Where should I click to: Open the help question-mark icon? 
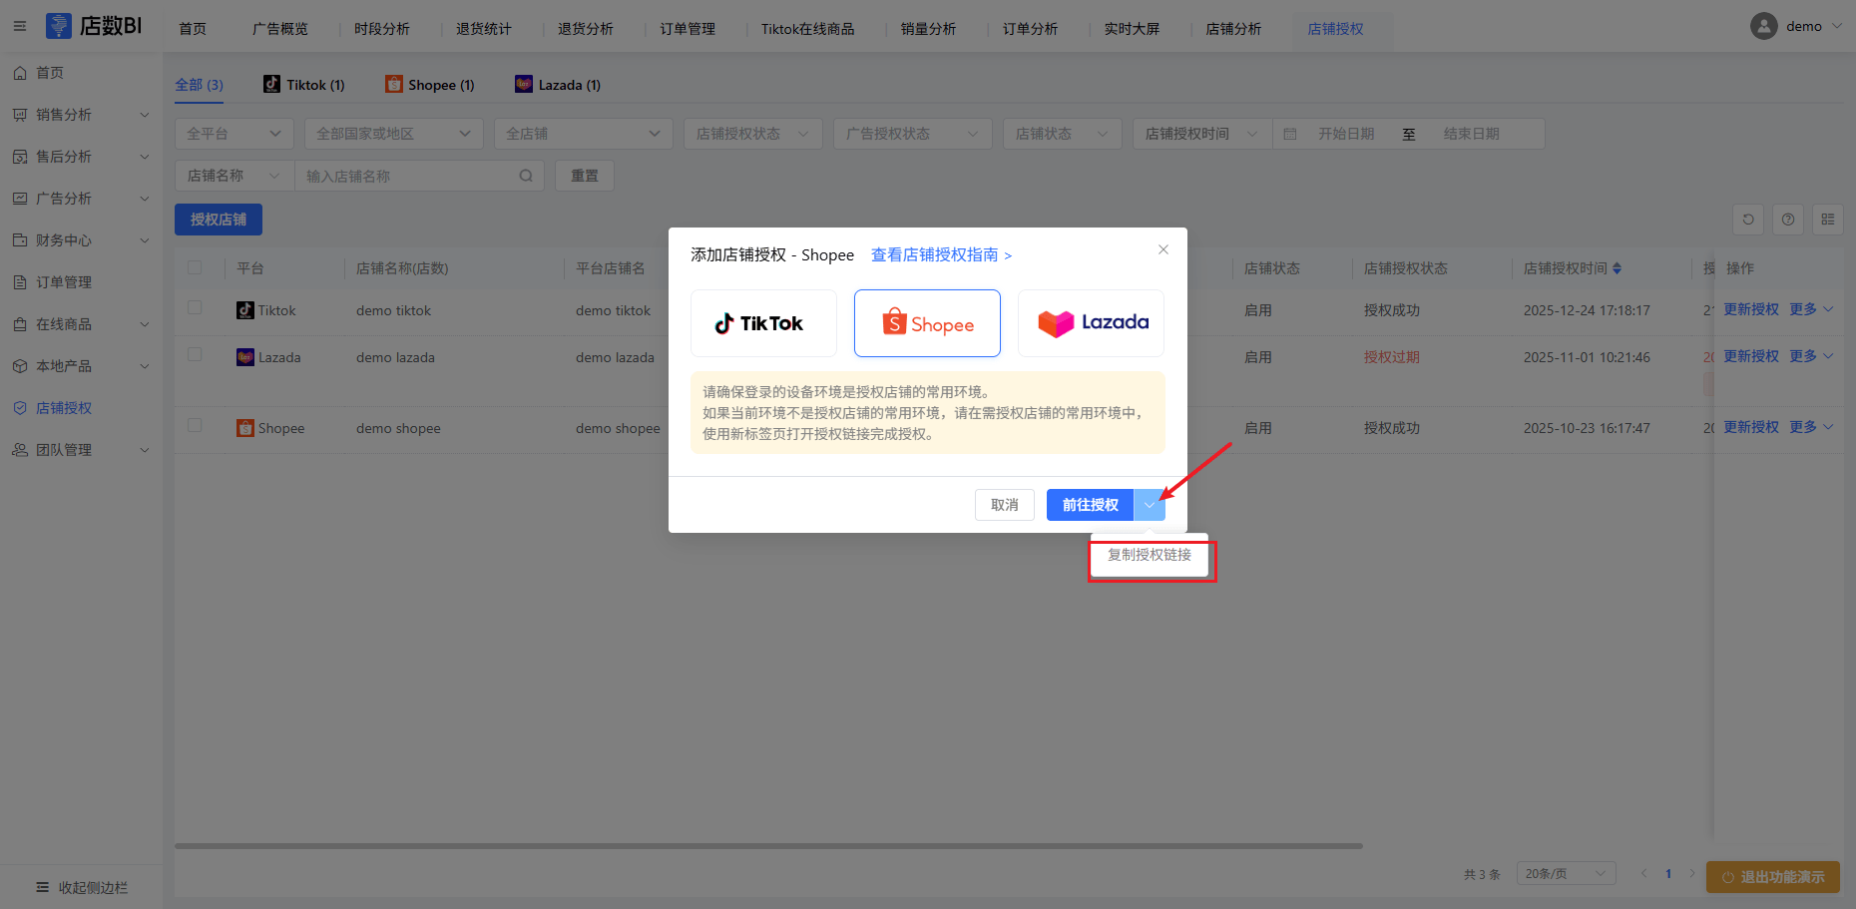[x=1788, y=220]
